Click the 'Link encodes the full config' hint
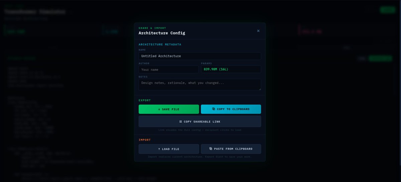This screenshot has width=401, height=182. pyautogui.click(x=200, y=130)
